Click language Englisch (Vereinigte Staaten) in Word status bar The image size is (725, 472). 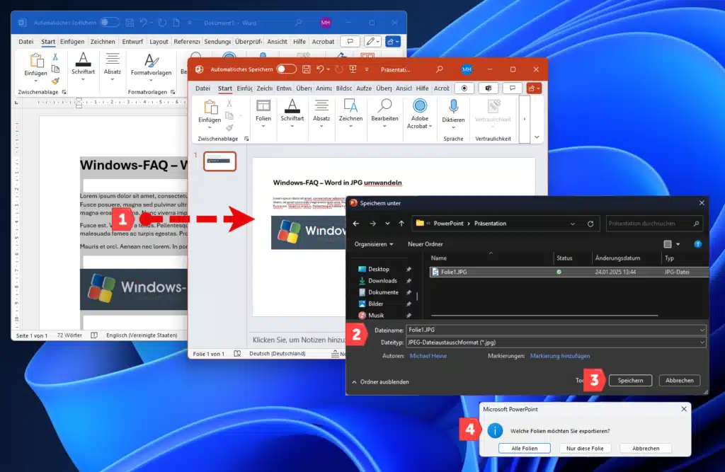coord(142,335)
